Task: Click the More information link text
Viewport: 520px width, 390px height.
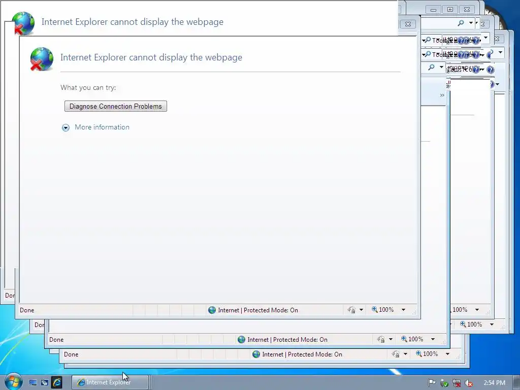Action: (102, 127)
